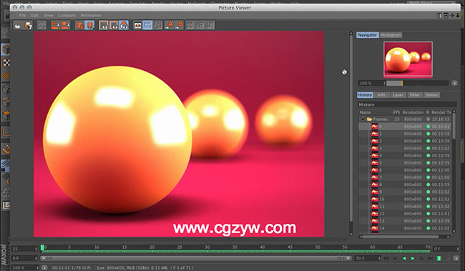Image resolution: width=465 pixels, height=271 pixels.
Task: Toggle the highlighted RGB channels icon
Action: tap(124, 26)
